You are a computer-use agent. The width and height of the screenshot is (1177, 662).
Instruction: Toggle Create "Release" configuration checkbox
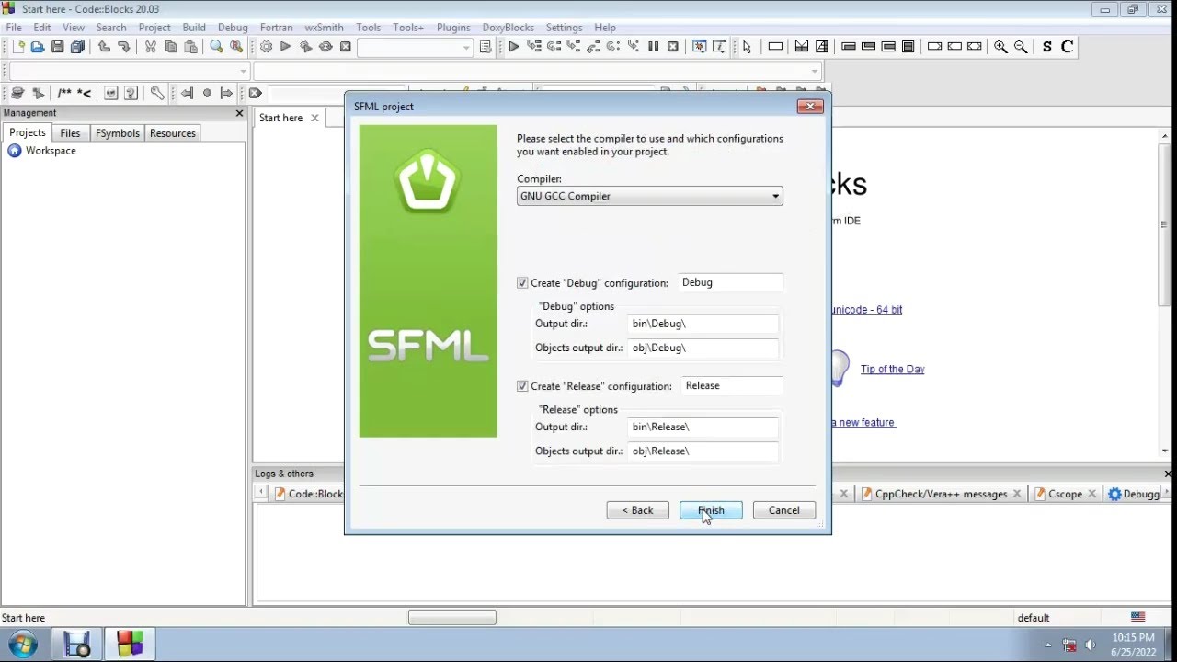coord(522,386)
